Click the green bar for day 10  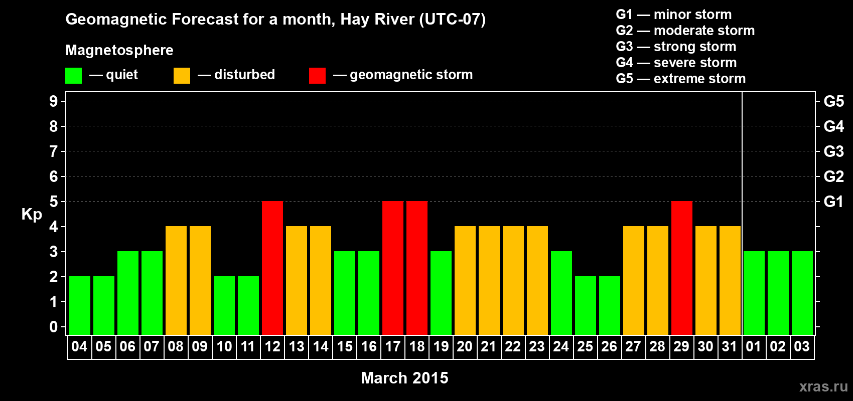point(224,305)
